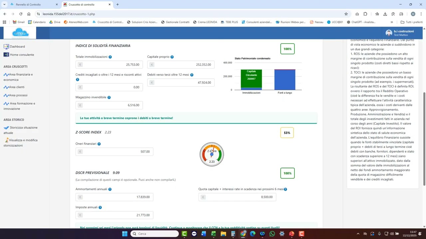Reload the page with browser refresh icon
Screen dimensions: 426x239
(x=21, y=14)
